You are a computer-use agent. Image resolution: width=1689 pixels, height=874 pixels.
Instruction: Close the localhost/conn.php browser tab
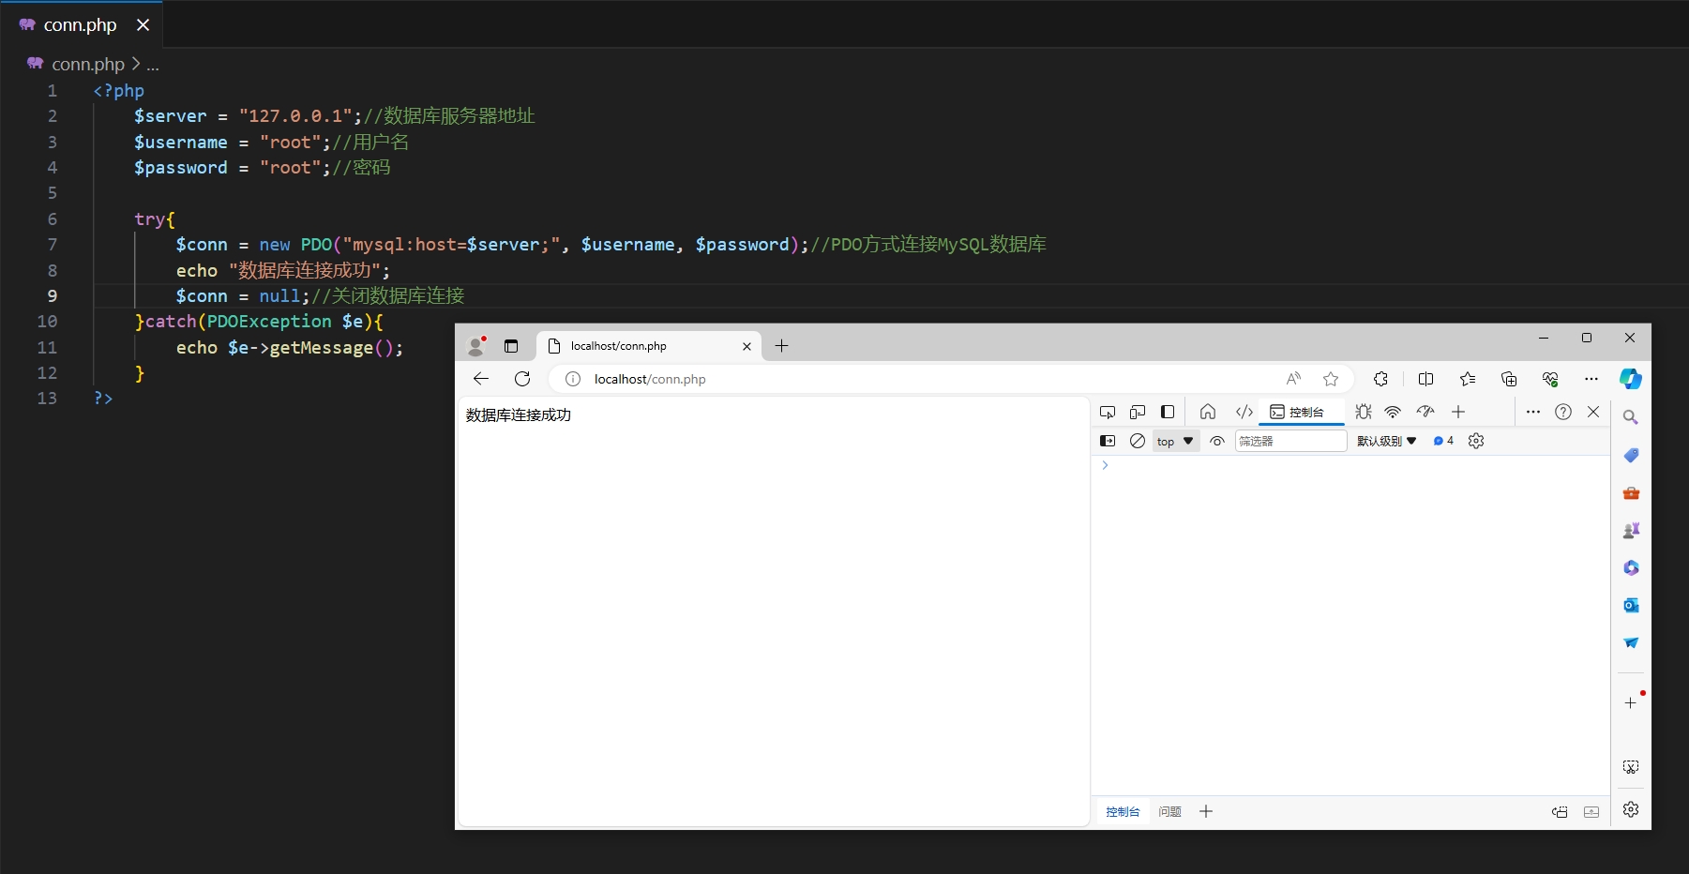(x=746, y=346)
